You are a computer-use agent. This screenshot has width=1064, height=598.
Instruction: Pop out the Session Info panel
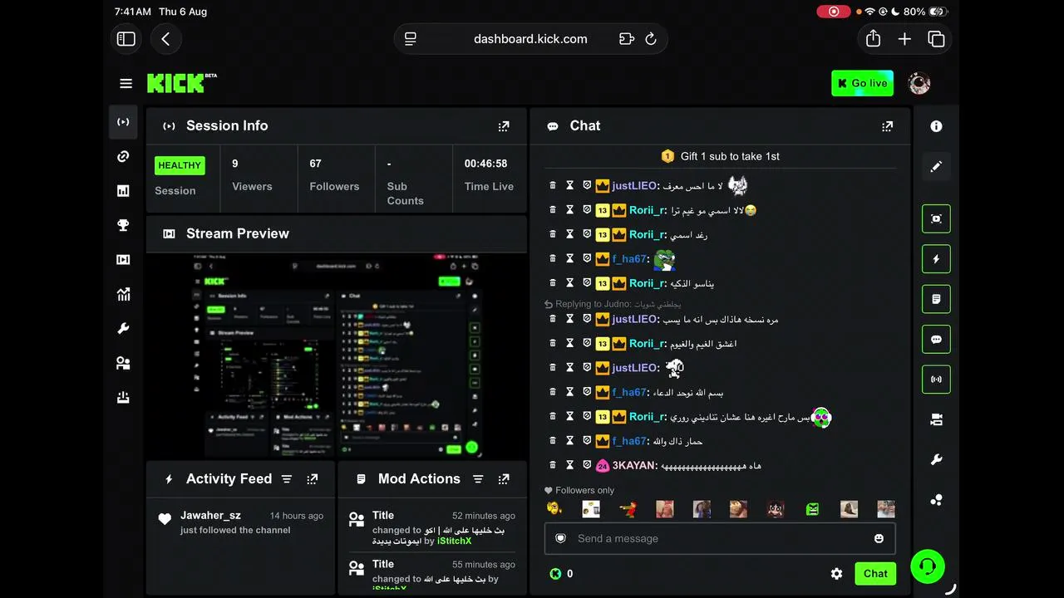504,126
